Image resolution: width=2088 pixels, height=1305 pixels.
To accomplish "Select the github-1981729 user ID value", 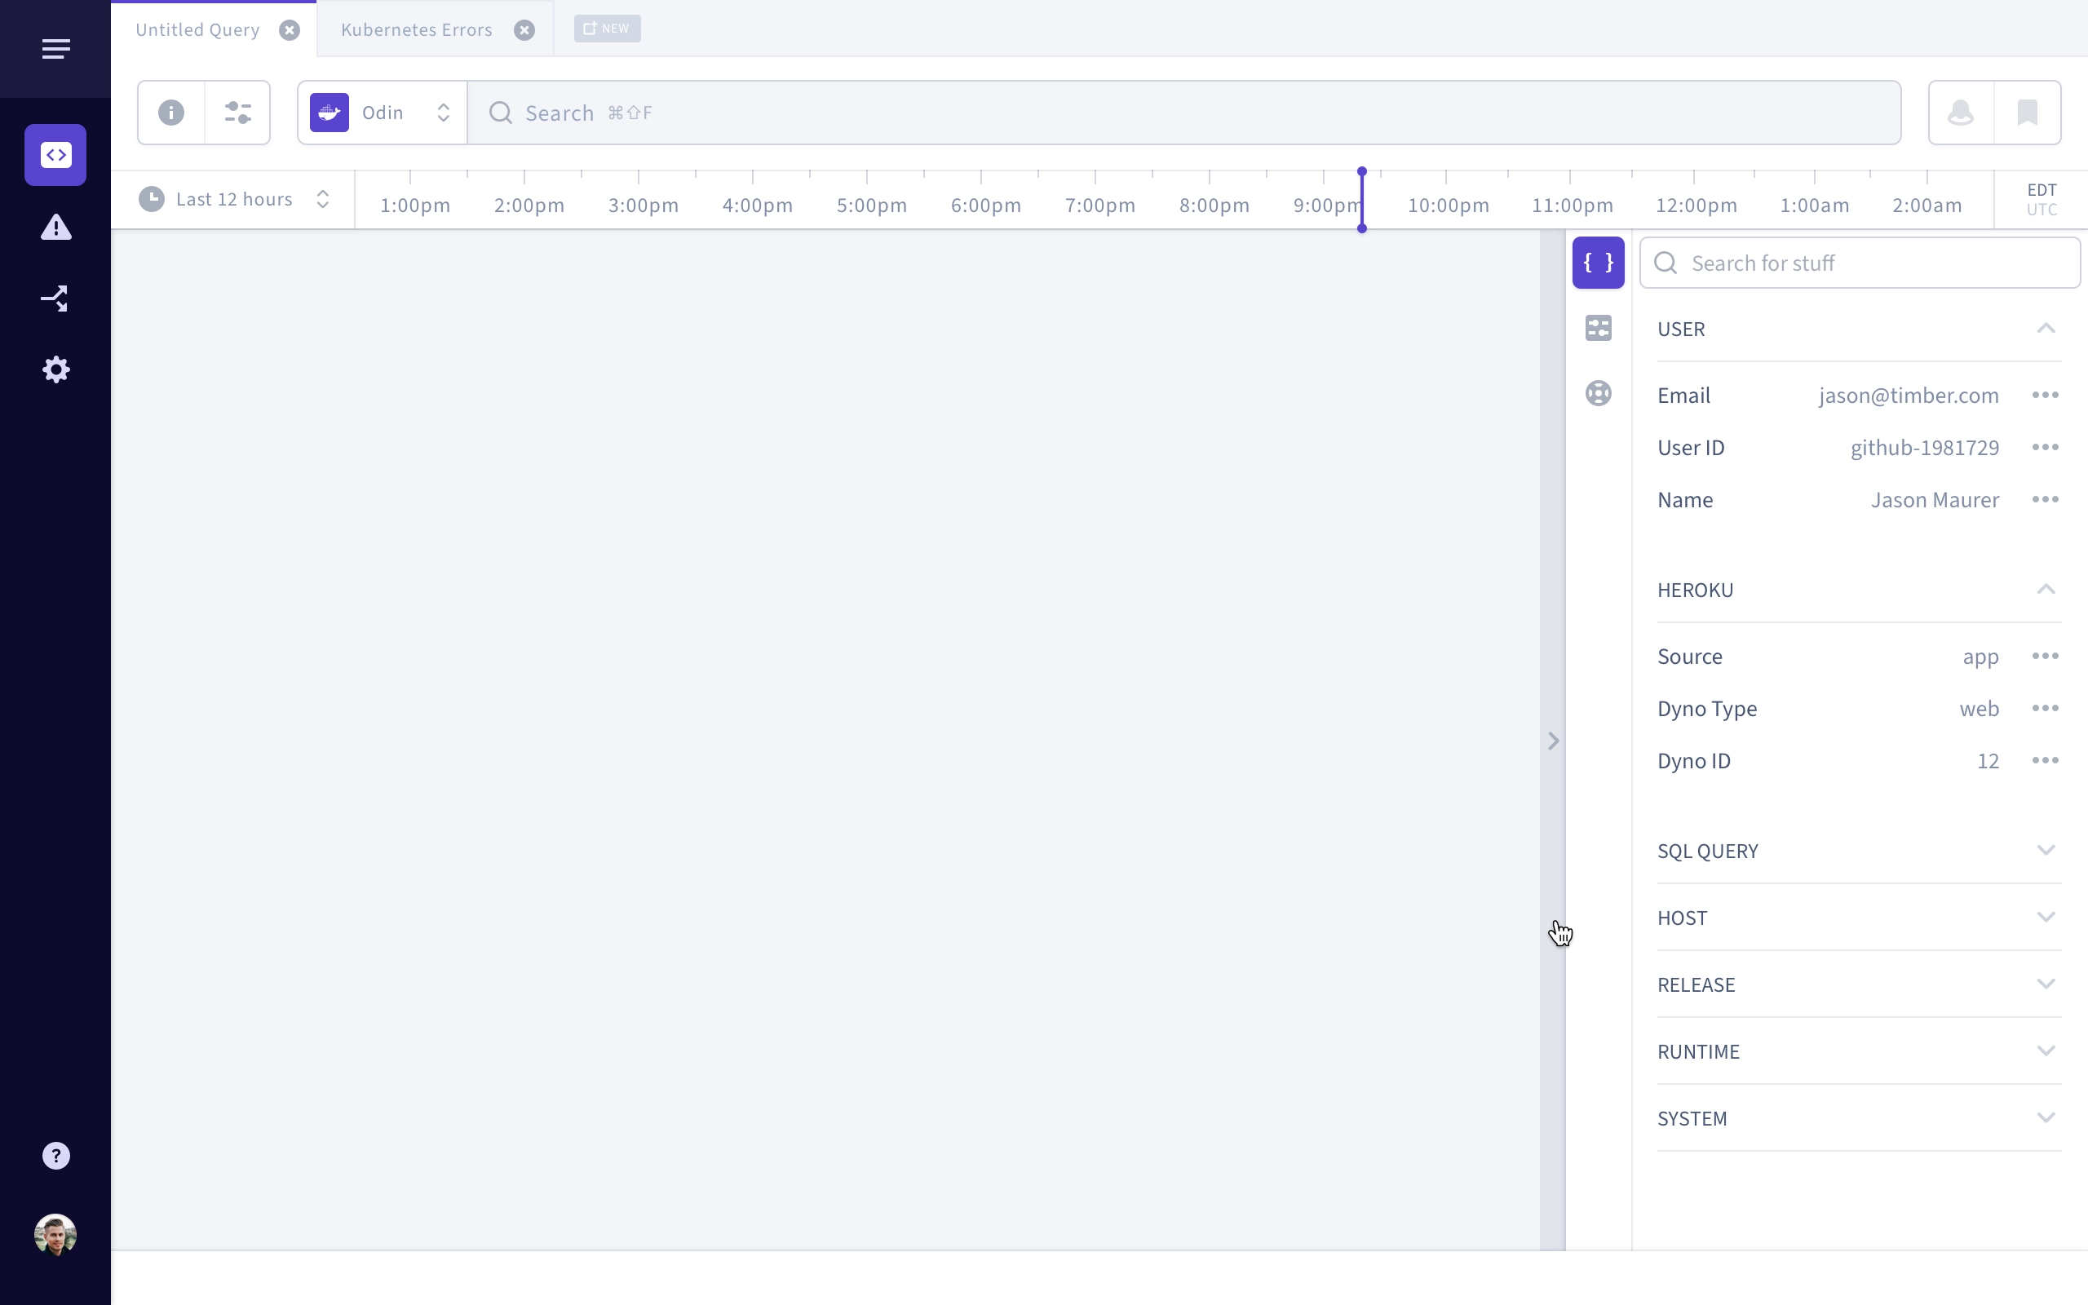I will click(x=1924, y=447).
